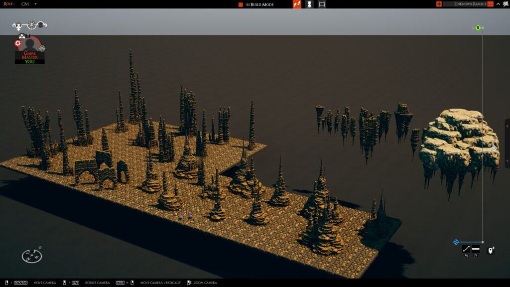Select the hourglass turn-based mode icon
This screenshot has height=287, width=510.
coord(309,4)
